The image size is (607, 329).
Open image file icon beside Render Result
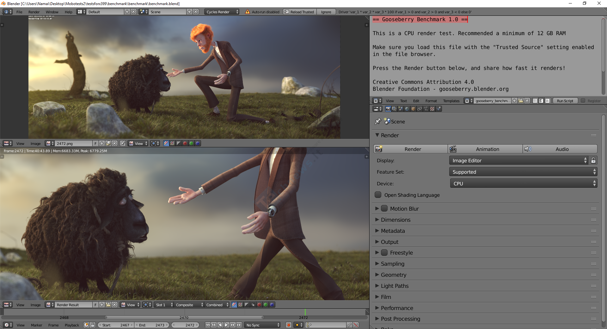click(x=108, y=305)
